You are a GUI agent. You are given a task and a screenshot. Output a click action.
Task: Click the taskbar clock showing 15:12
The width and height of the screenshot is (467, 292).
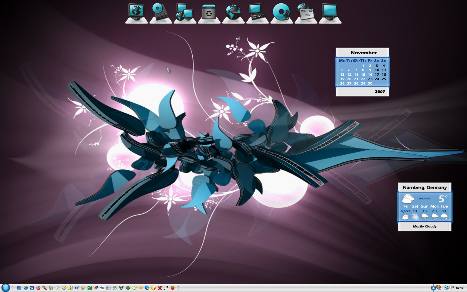(x=460, y=288)
